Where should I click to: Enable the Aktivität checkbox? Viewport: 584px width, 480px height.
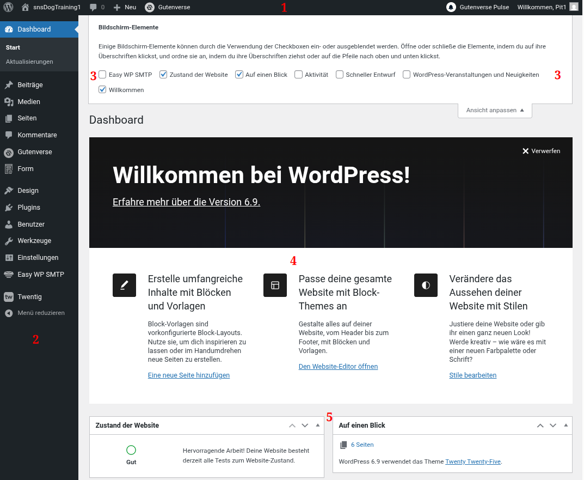pyautogui.click(x=298, y=75)
